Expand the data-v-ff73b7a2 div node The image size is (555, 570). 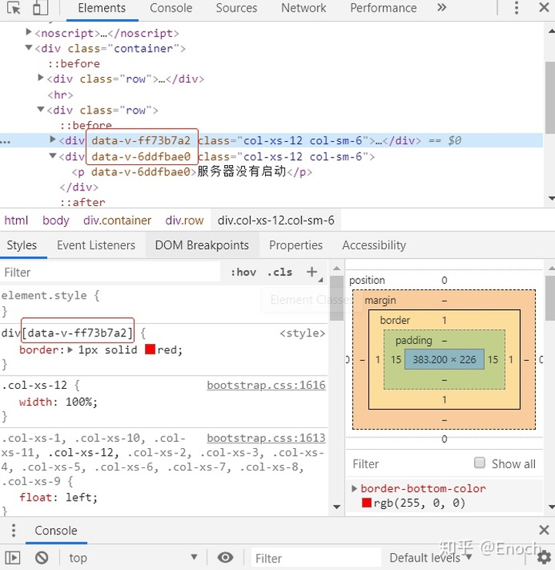[52, 140]
